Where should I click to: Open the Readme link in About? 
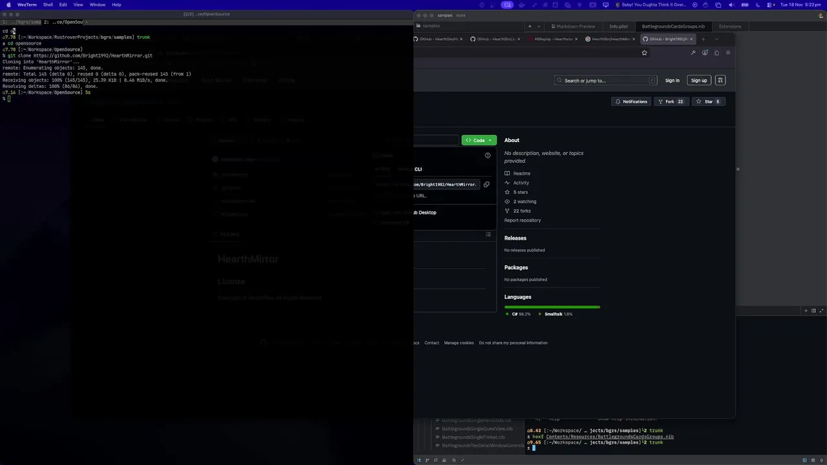click(x=518, y=173)
